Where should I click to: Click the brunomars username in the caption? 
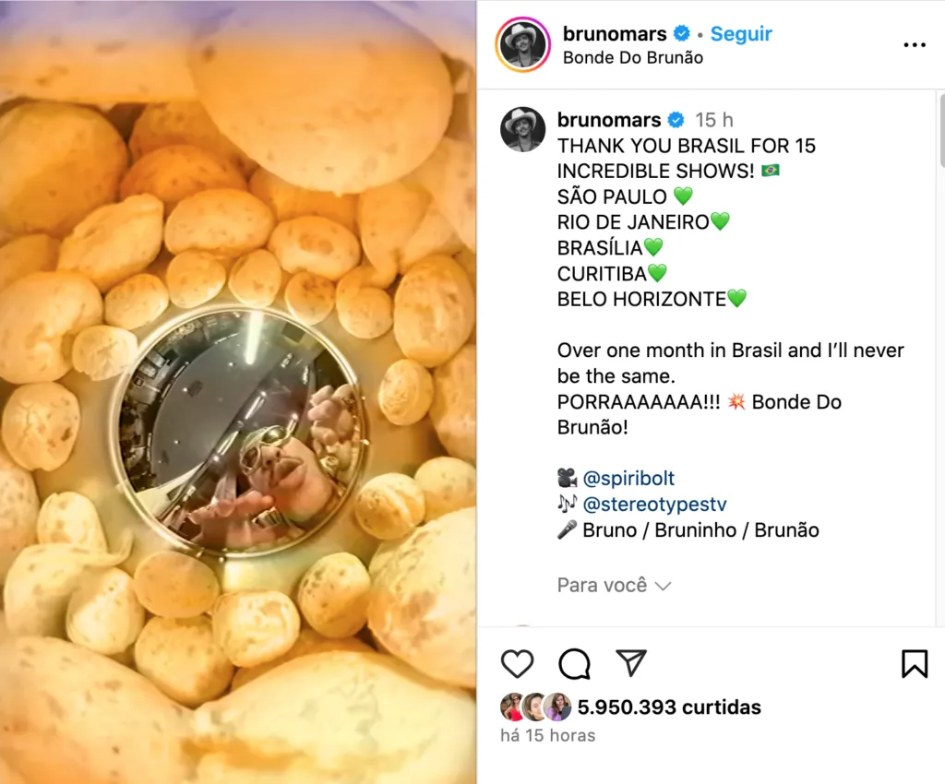point(609,120)
